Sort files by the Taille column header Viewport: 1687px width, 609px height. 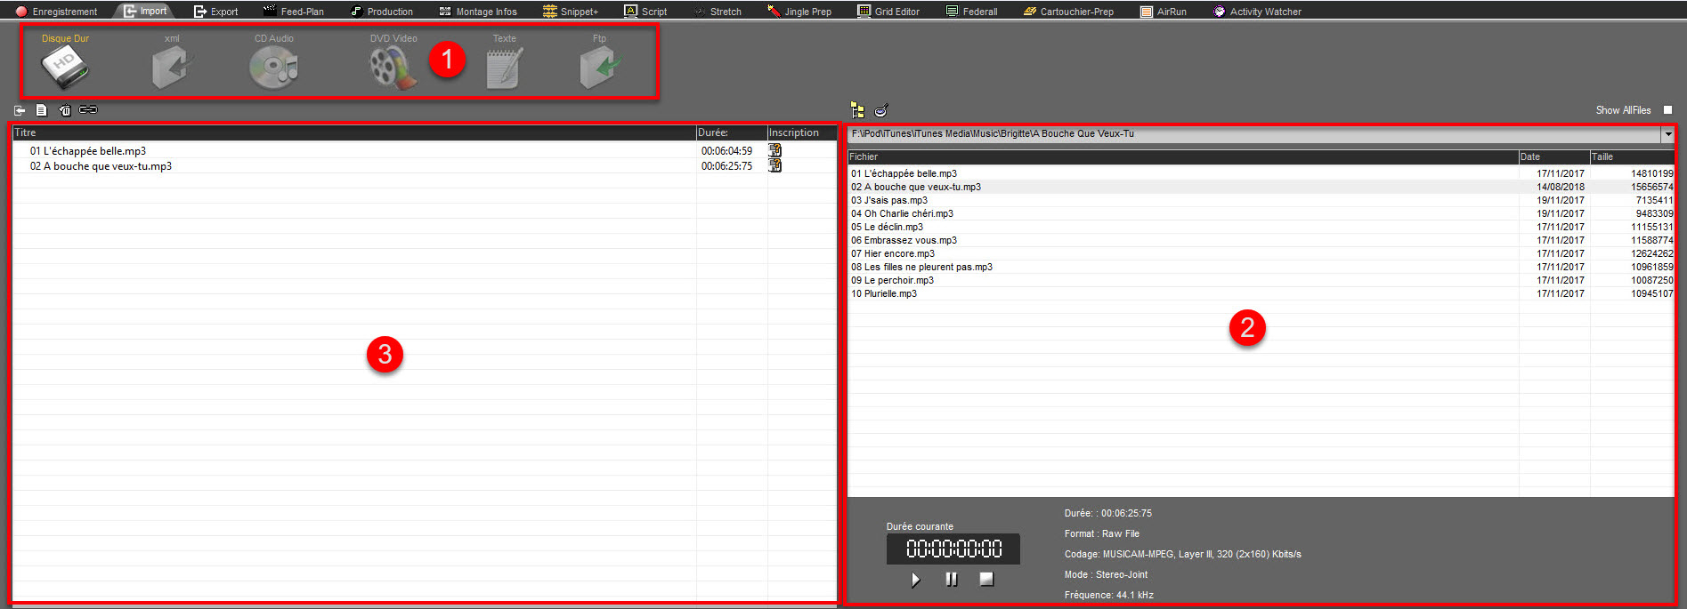[x=1629, y=156]
